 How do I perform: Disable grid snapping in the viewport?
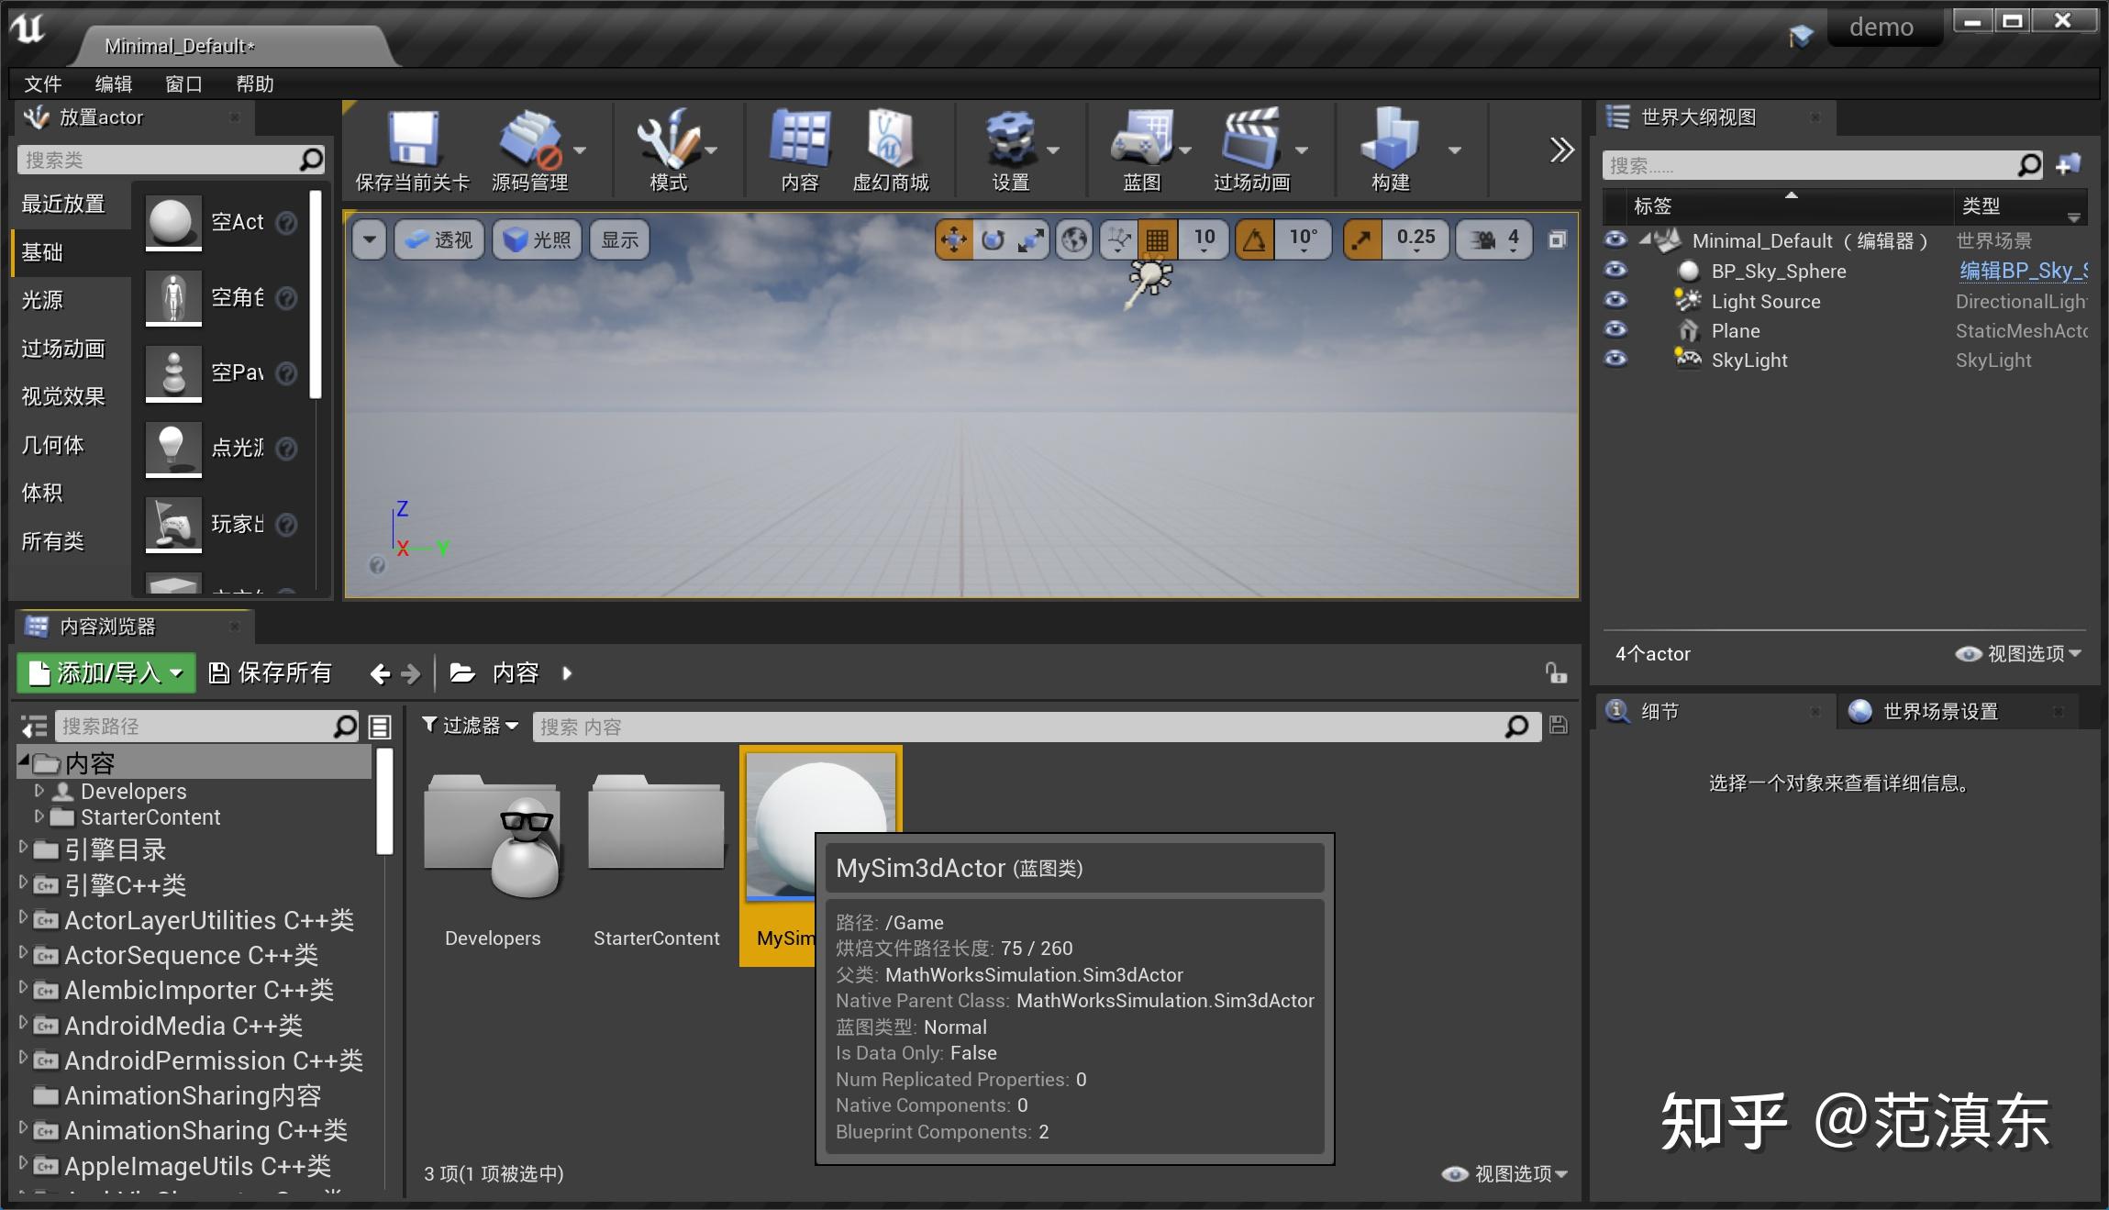1157,239
